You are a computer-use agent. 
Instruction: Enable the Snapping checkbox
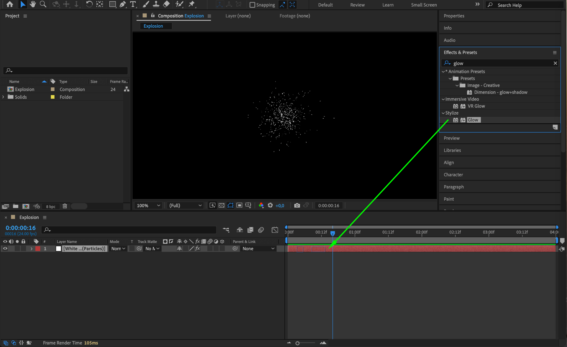click(252, 5)
